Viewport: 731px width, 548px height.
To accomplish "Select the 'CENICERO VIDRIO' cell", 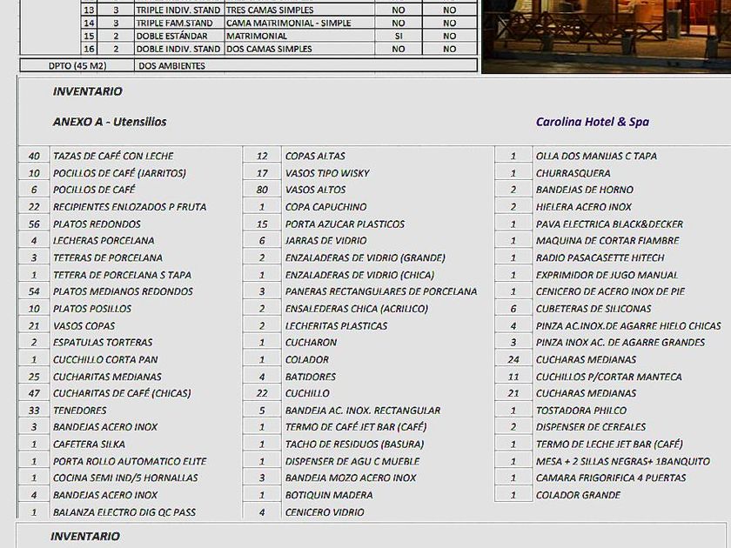I will (x=325, y=512).
